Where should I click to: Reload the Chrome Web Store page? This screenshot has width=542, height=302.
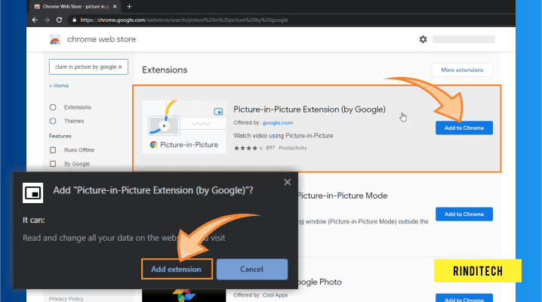coord(60,20)
